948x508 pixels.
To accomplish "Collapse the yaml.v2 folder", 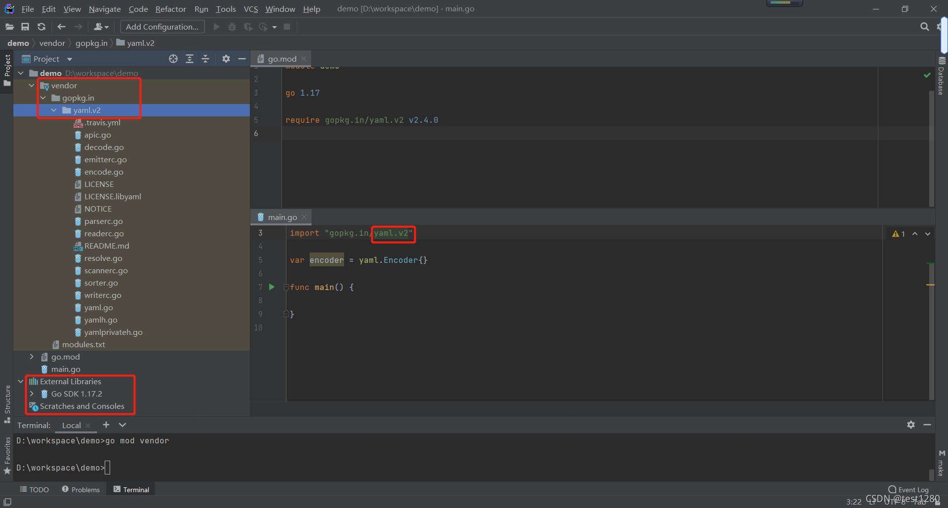I will [54, 110].
